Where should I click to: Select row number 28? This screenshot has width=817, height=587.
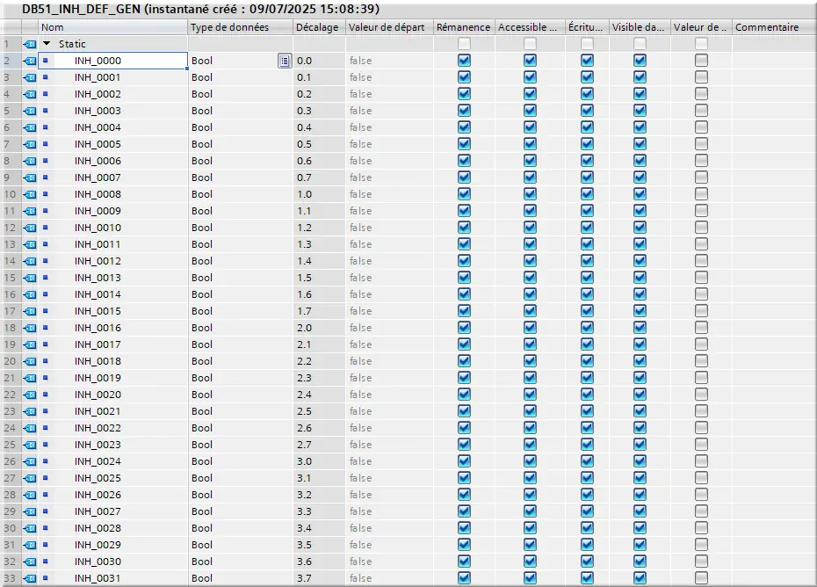coord(10,495)
